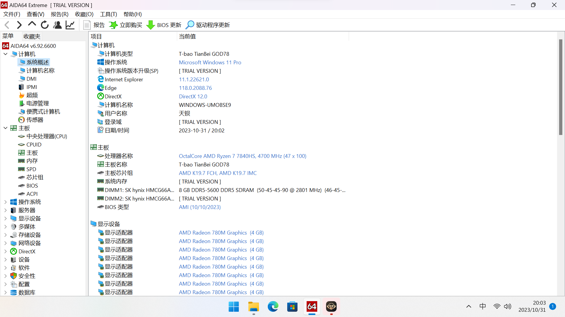Open 查看(V) menu
Viewport: 565px width, 317px height.
(35, 14)
